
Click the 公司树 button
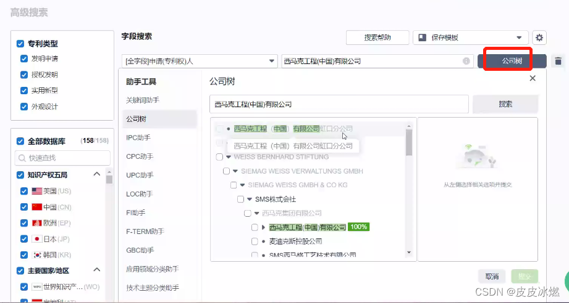pyautogui.click(x=512, y=61)
